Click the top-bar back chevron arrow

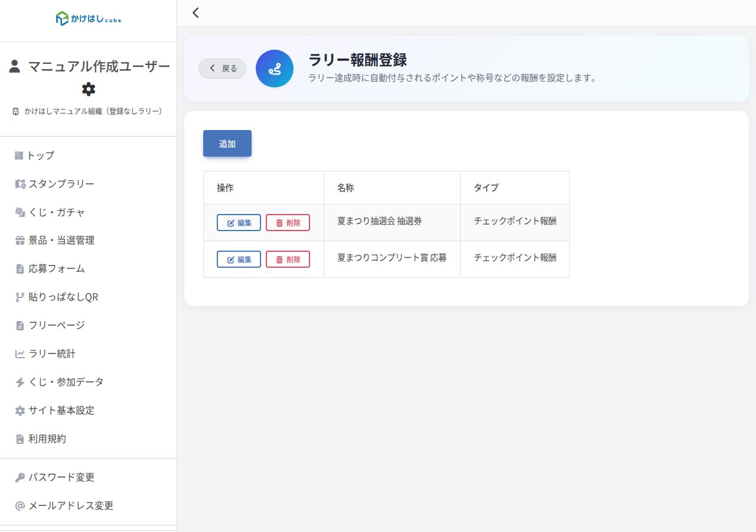[x=195, y=12]
